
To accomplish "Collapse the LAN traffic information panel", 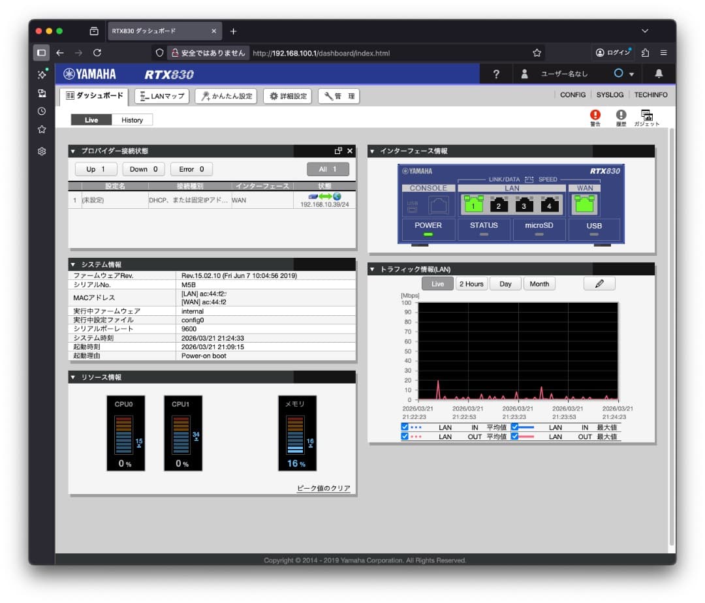I will 372,270.
